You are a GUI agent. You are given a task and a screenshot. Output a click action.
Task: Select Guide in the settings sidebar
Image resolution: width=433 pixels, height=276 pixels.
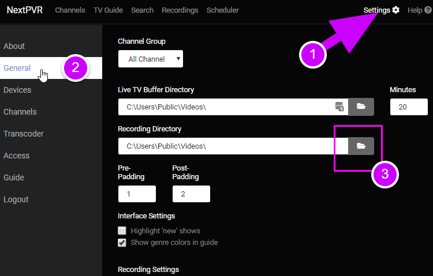point(51,177)
